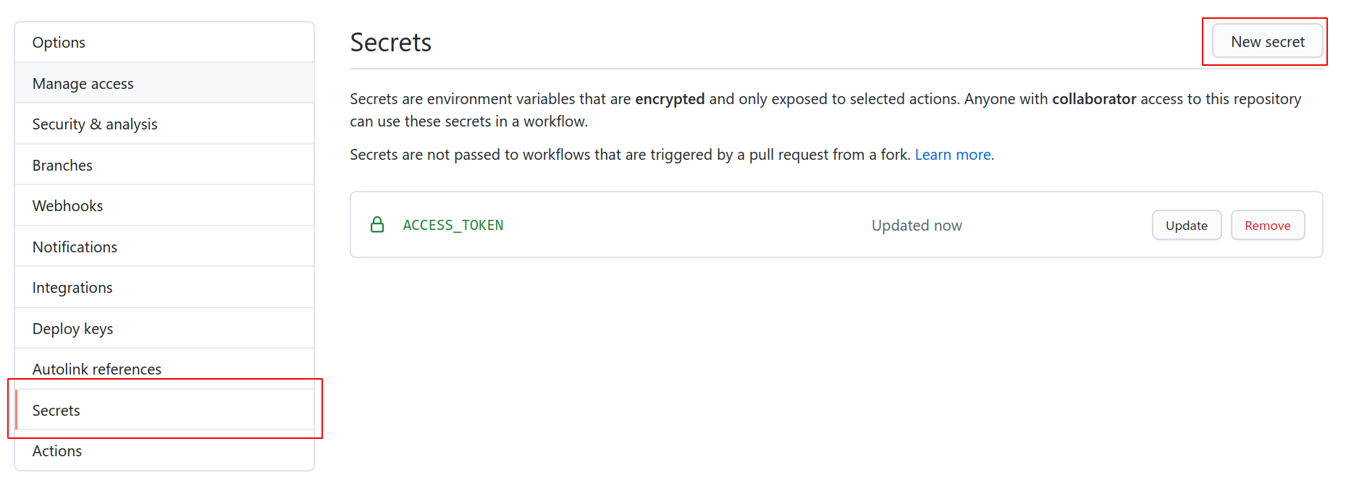Select the Integrations sidebar item
This screenshot has height=483, width=1346.
72,288
